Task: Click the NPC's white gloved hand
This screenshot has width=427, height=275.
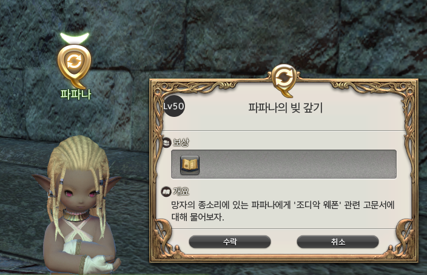Action: point(99,262)
